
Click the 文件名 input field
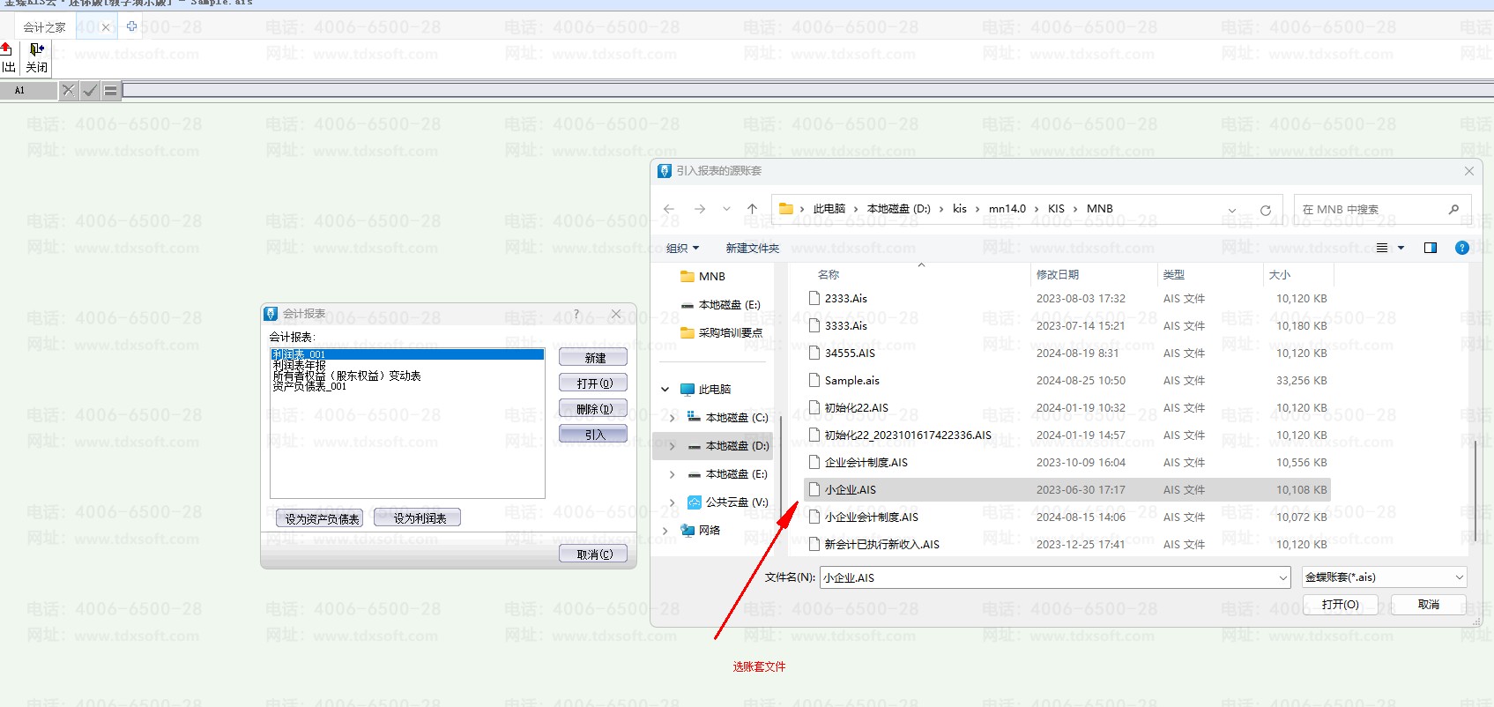[x=1049, y=577]
